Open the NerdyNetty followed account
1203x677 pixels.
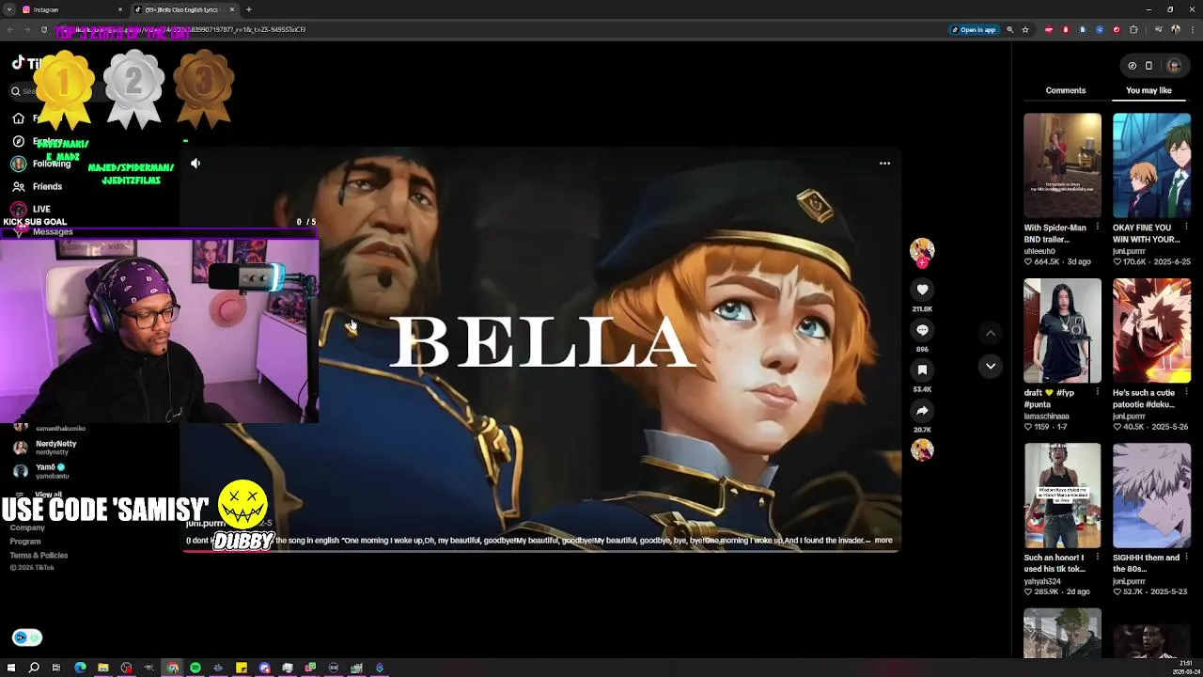click(47, 448)
